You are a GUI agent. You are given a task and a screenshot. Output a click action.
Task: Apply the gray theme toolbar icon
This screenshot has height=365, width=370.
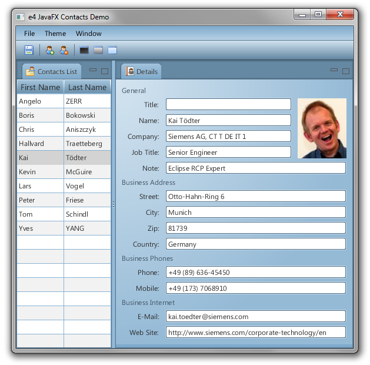98,50
